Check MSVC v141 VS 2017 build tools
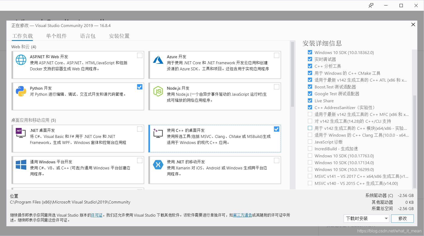Image resolution: width=424 pixels, height=236 pixels. 310,176
